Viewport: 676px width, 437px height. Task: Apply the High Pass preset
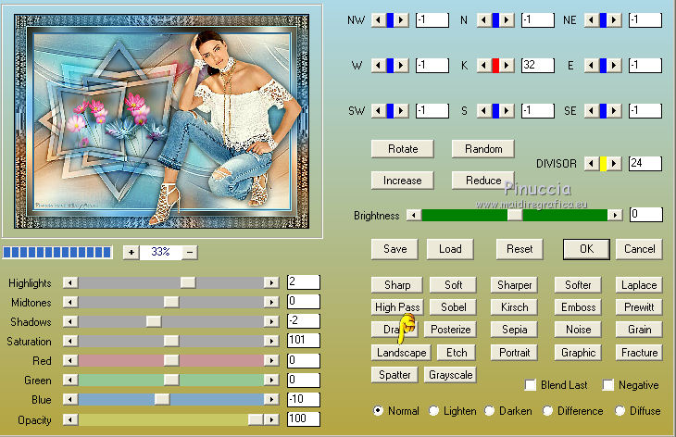397,307
